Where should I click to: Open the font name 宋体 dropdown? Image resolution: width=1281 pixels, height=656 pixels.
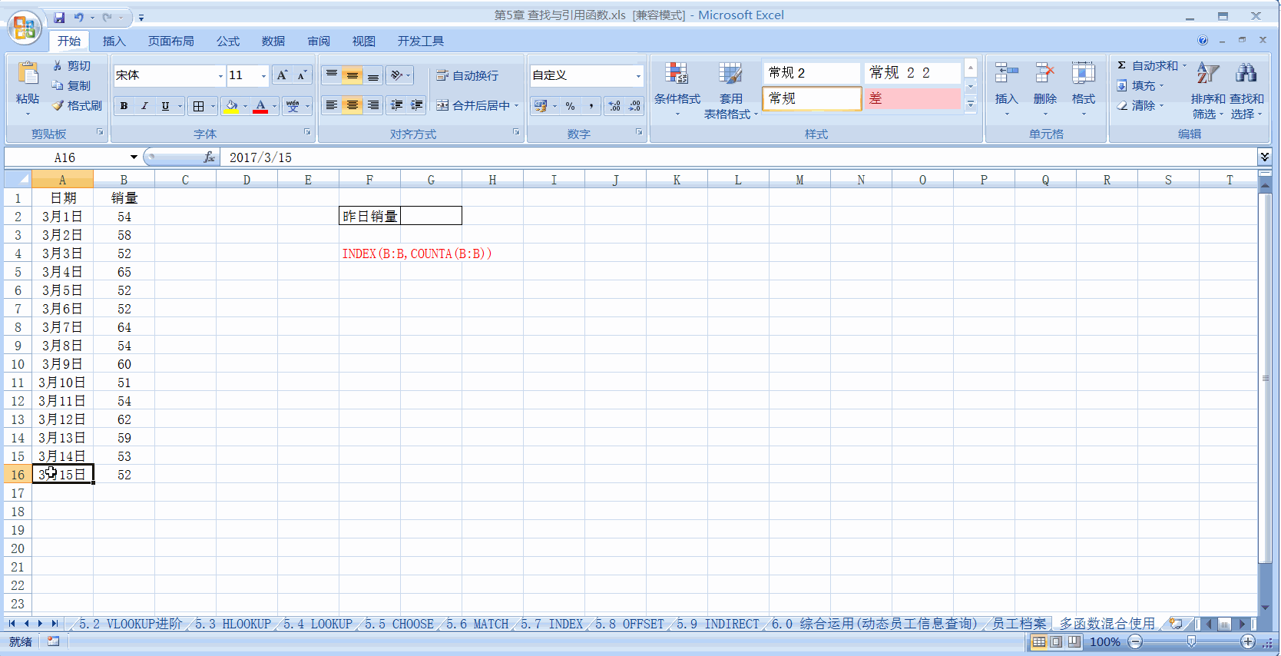point(220,75)
